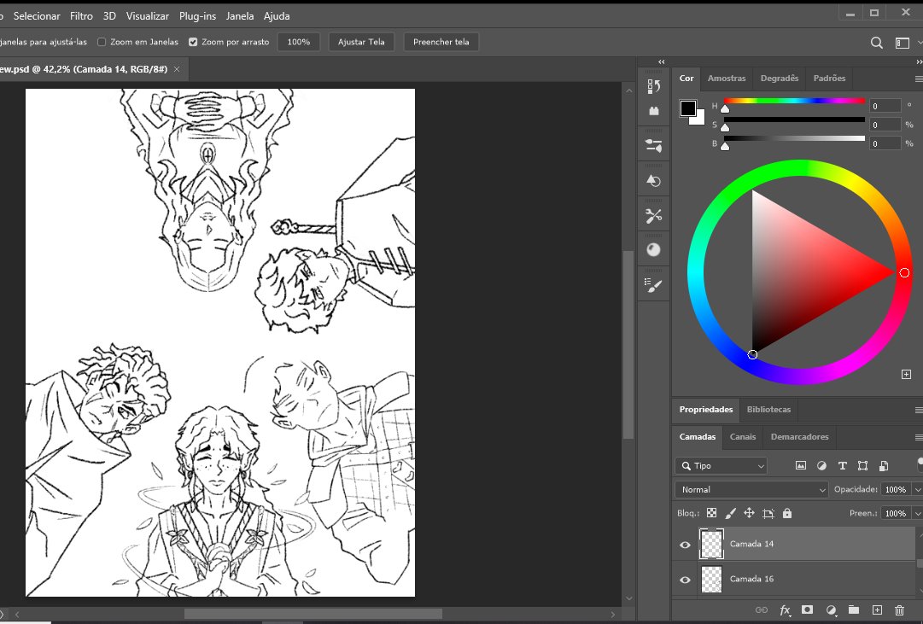
Task: Filter layers by shape icon
Action: (x=863, y=465)
